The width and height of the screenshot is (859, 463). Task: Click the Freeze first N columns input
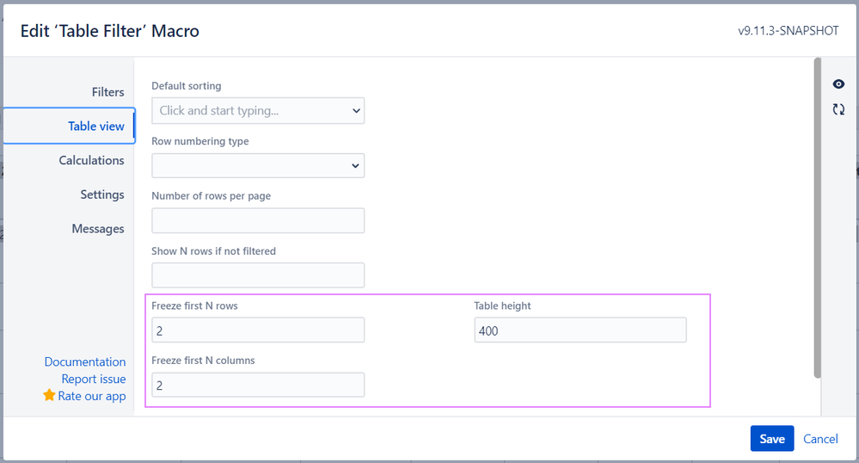coord(258,385)
